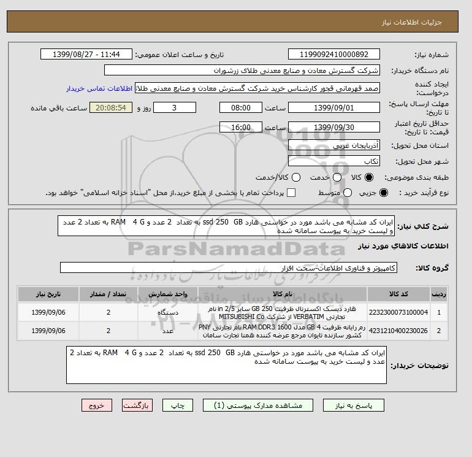Click the ردیف column header
Viewport: 472px width, 457px height.
[439, 294]
